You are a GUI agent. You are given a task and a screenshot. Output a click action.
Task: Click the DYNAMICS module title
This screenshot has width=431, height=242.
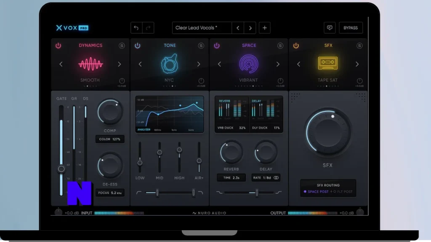pyautogui.click(x=90, y=45)
